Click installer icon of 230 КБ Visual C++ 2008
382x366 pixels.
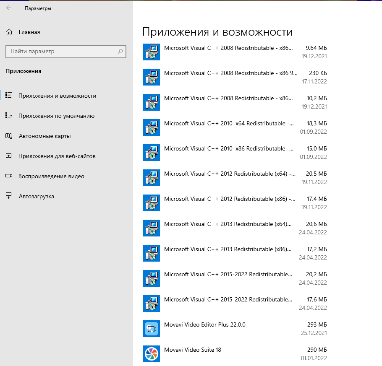click(152, 77)
